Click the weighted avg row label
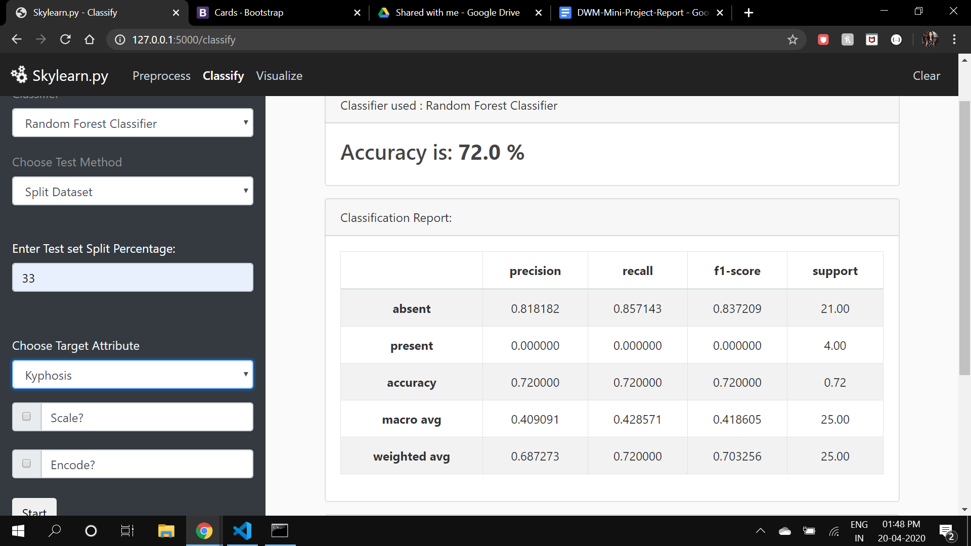The width and height of the screenshot is (971, 546). (412, 457)
